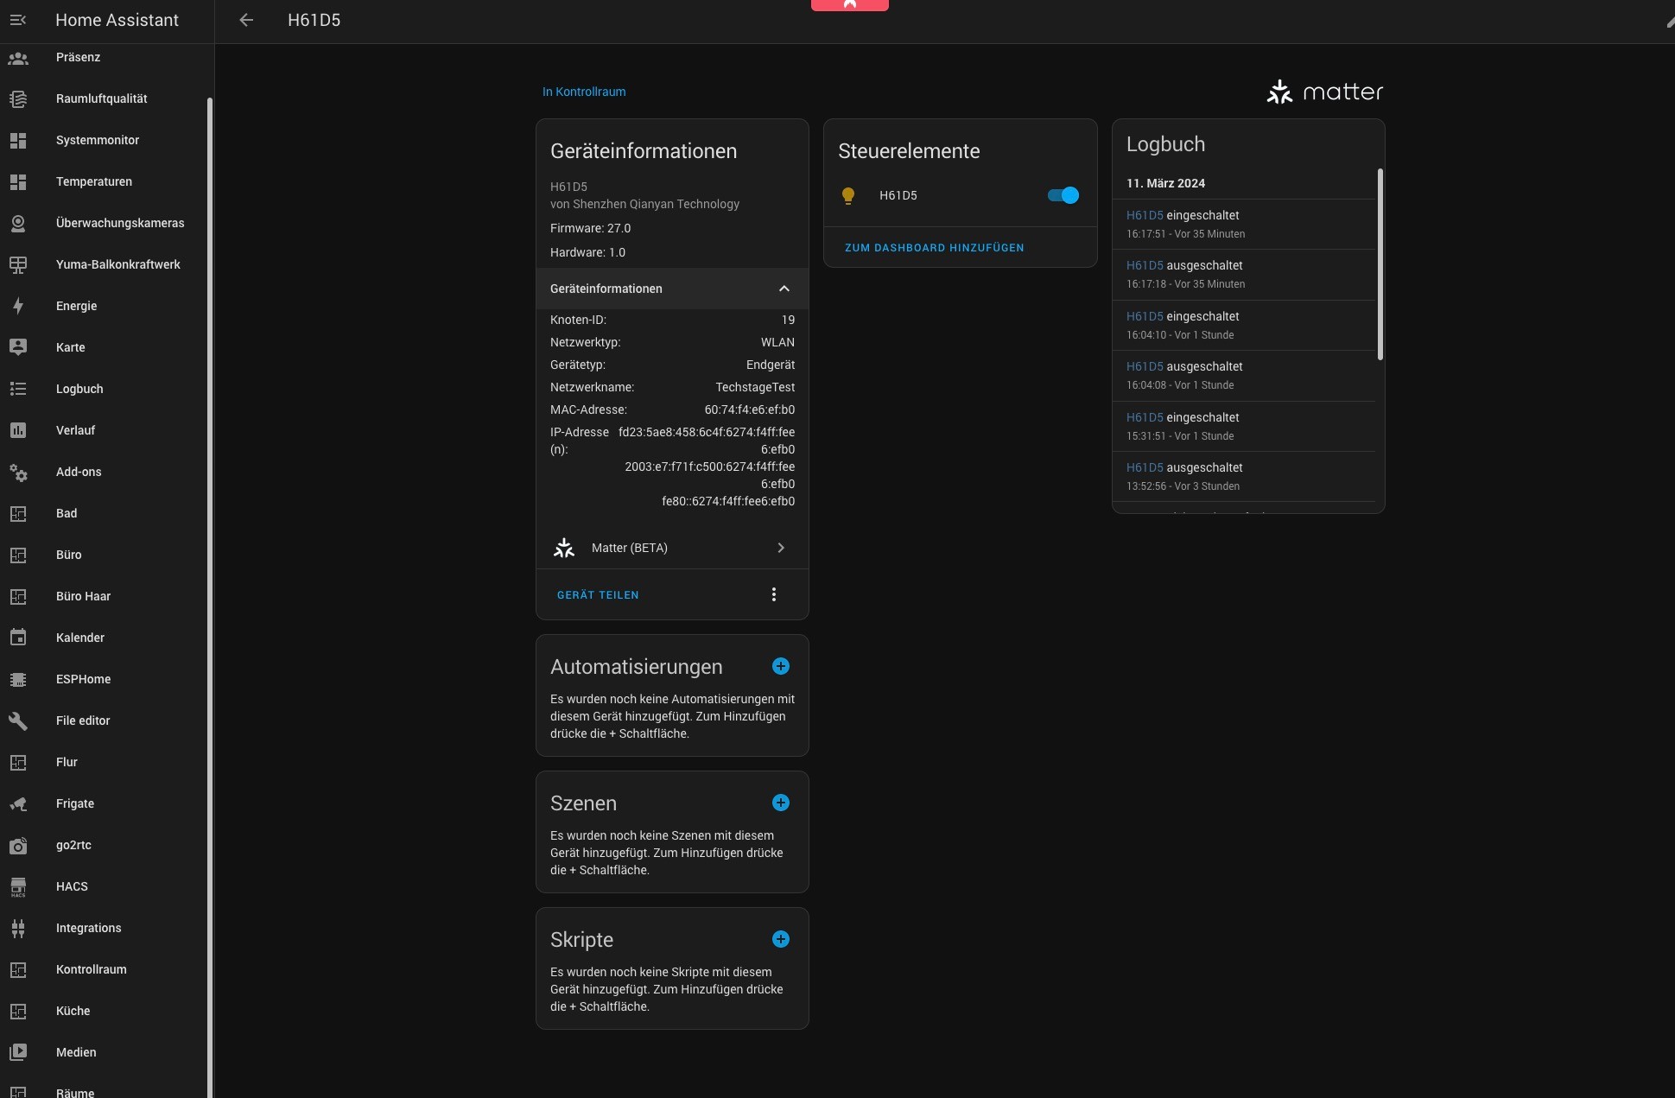This screenshot has height=1098, width=1675.
Task: Add a scene with Szenen plus icon
Action: click(780, 803)
